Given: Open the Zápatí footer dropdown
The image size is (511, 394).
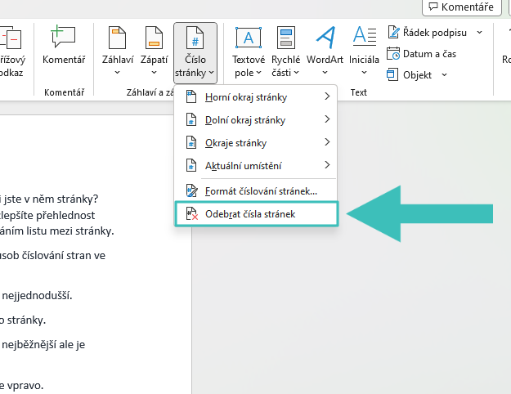Looking at the screenshot, I should [x=154, y=51].
